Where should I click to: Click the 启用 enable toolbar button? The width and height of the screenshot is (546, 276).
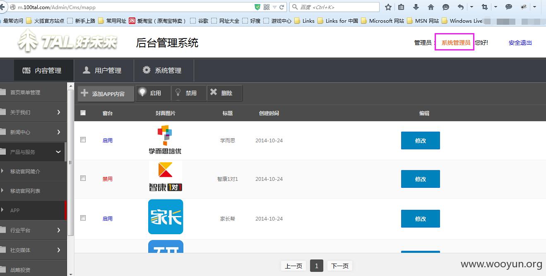coord(154,93)
